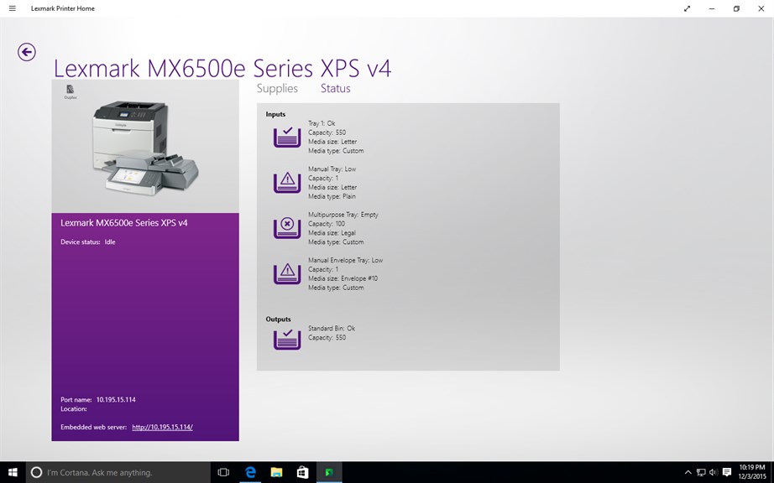Select the Standard Bin output icon
Screen dimensions: 774x483
click(x=287, y=339)
